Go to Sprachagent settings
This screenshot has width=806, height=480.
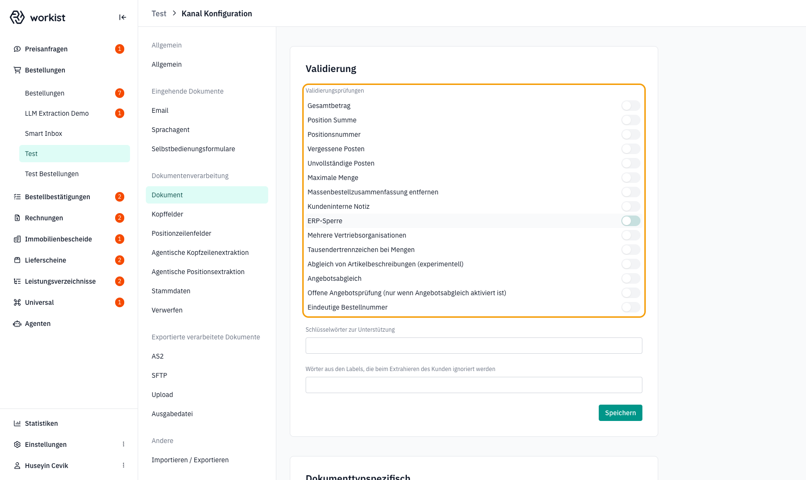(207, 130)
